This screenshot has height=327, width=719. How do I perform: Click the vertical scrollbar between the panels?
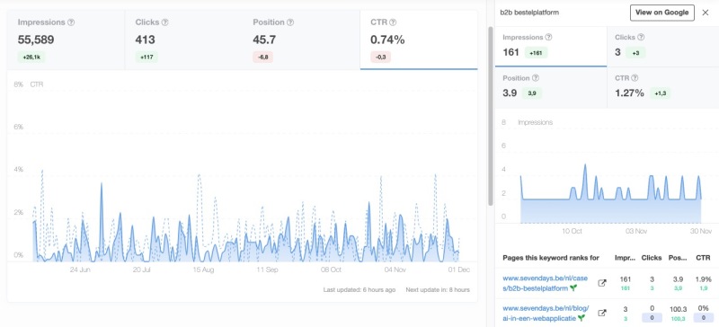pyautogui.click(x=490, y=116)
